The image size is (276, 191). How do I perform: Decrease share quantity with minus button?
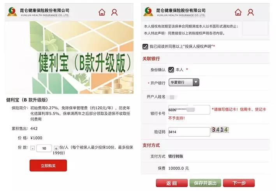[x=33, y=148]
